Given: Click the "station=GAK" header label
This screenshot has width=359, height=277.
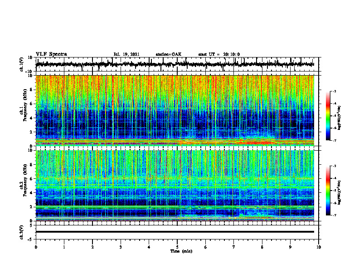Looking at the screenshot, I should tap(169, 54).
